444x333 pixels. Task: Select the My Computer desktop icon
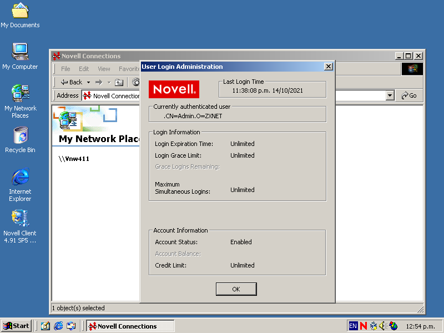pos(20,56)
